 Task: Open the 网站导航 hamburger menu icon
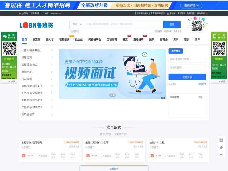206,13
